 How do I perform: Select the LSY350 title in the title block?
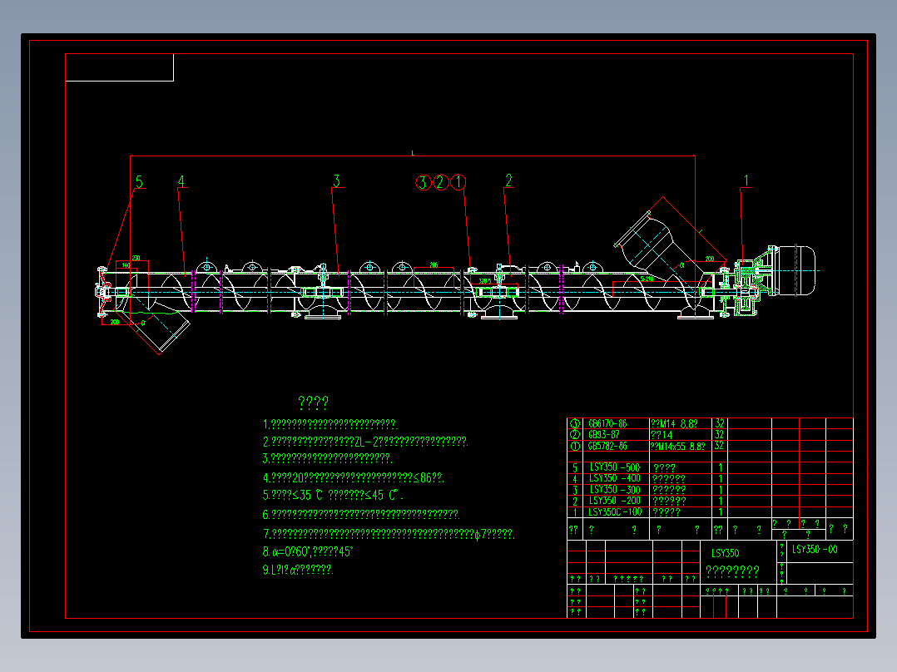coord(725,553)
